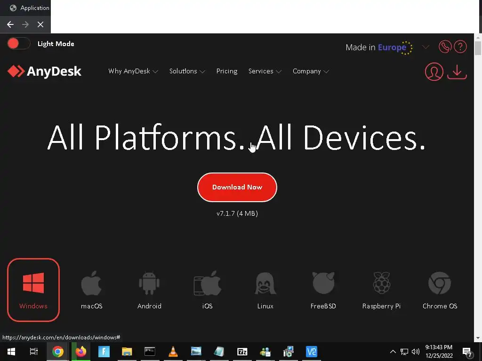482x361 pixels.
Task: Select the Raspberry Pi platform
Action: (x=381, y=290)
